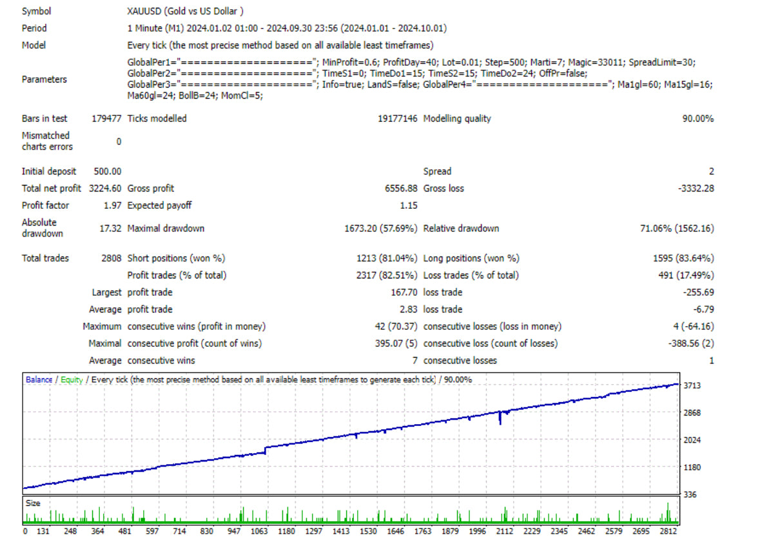Click the parameter line containing TimeS1=0
This screenshot has height=542, width=762.
coord(357,73)
